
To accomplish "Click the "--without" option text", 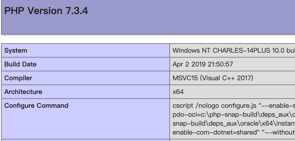I will click(281, 133).
